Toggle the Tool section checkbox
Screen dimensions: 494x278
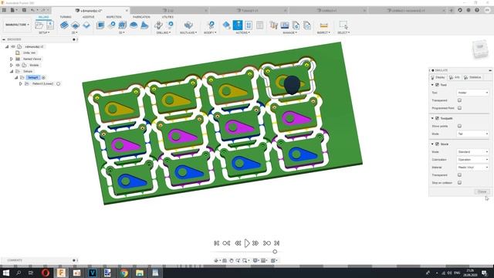[438, 85]
